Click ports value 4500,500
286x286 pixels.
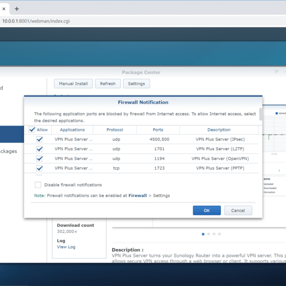tap(159, 139)
